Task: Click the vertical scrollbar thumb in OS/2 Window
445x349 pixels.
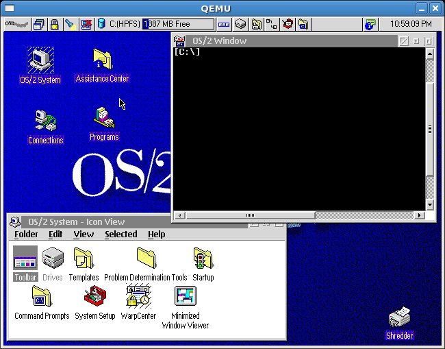Action: pos(430,129)
